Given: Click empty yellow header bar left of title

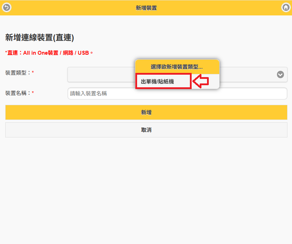Looking at the screenshot, I should tap(70, 8).
